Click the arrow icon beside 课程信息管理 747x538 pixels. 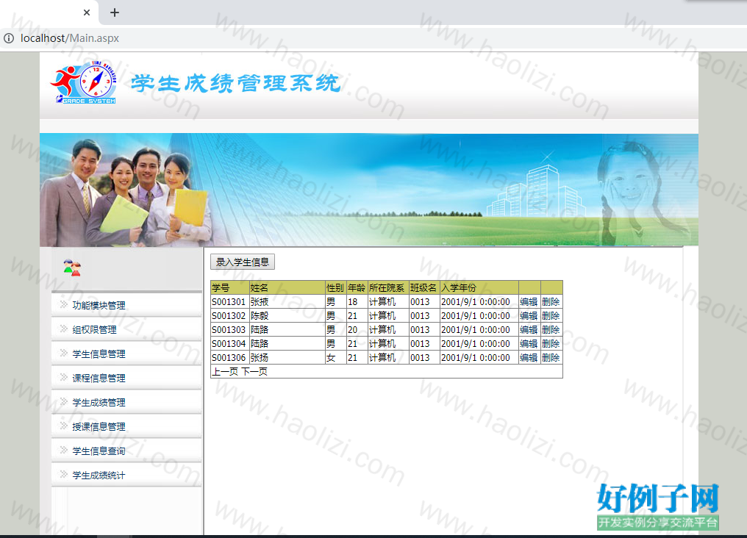coord(63,377)
